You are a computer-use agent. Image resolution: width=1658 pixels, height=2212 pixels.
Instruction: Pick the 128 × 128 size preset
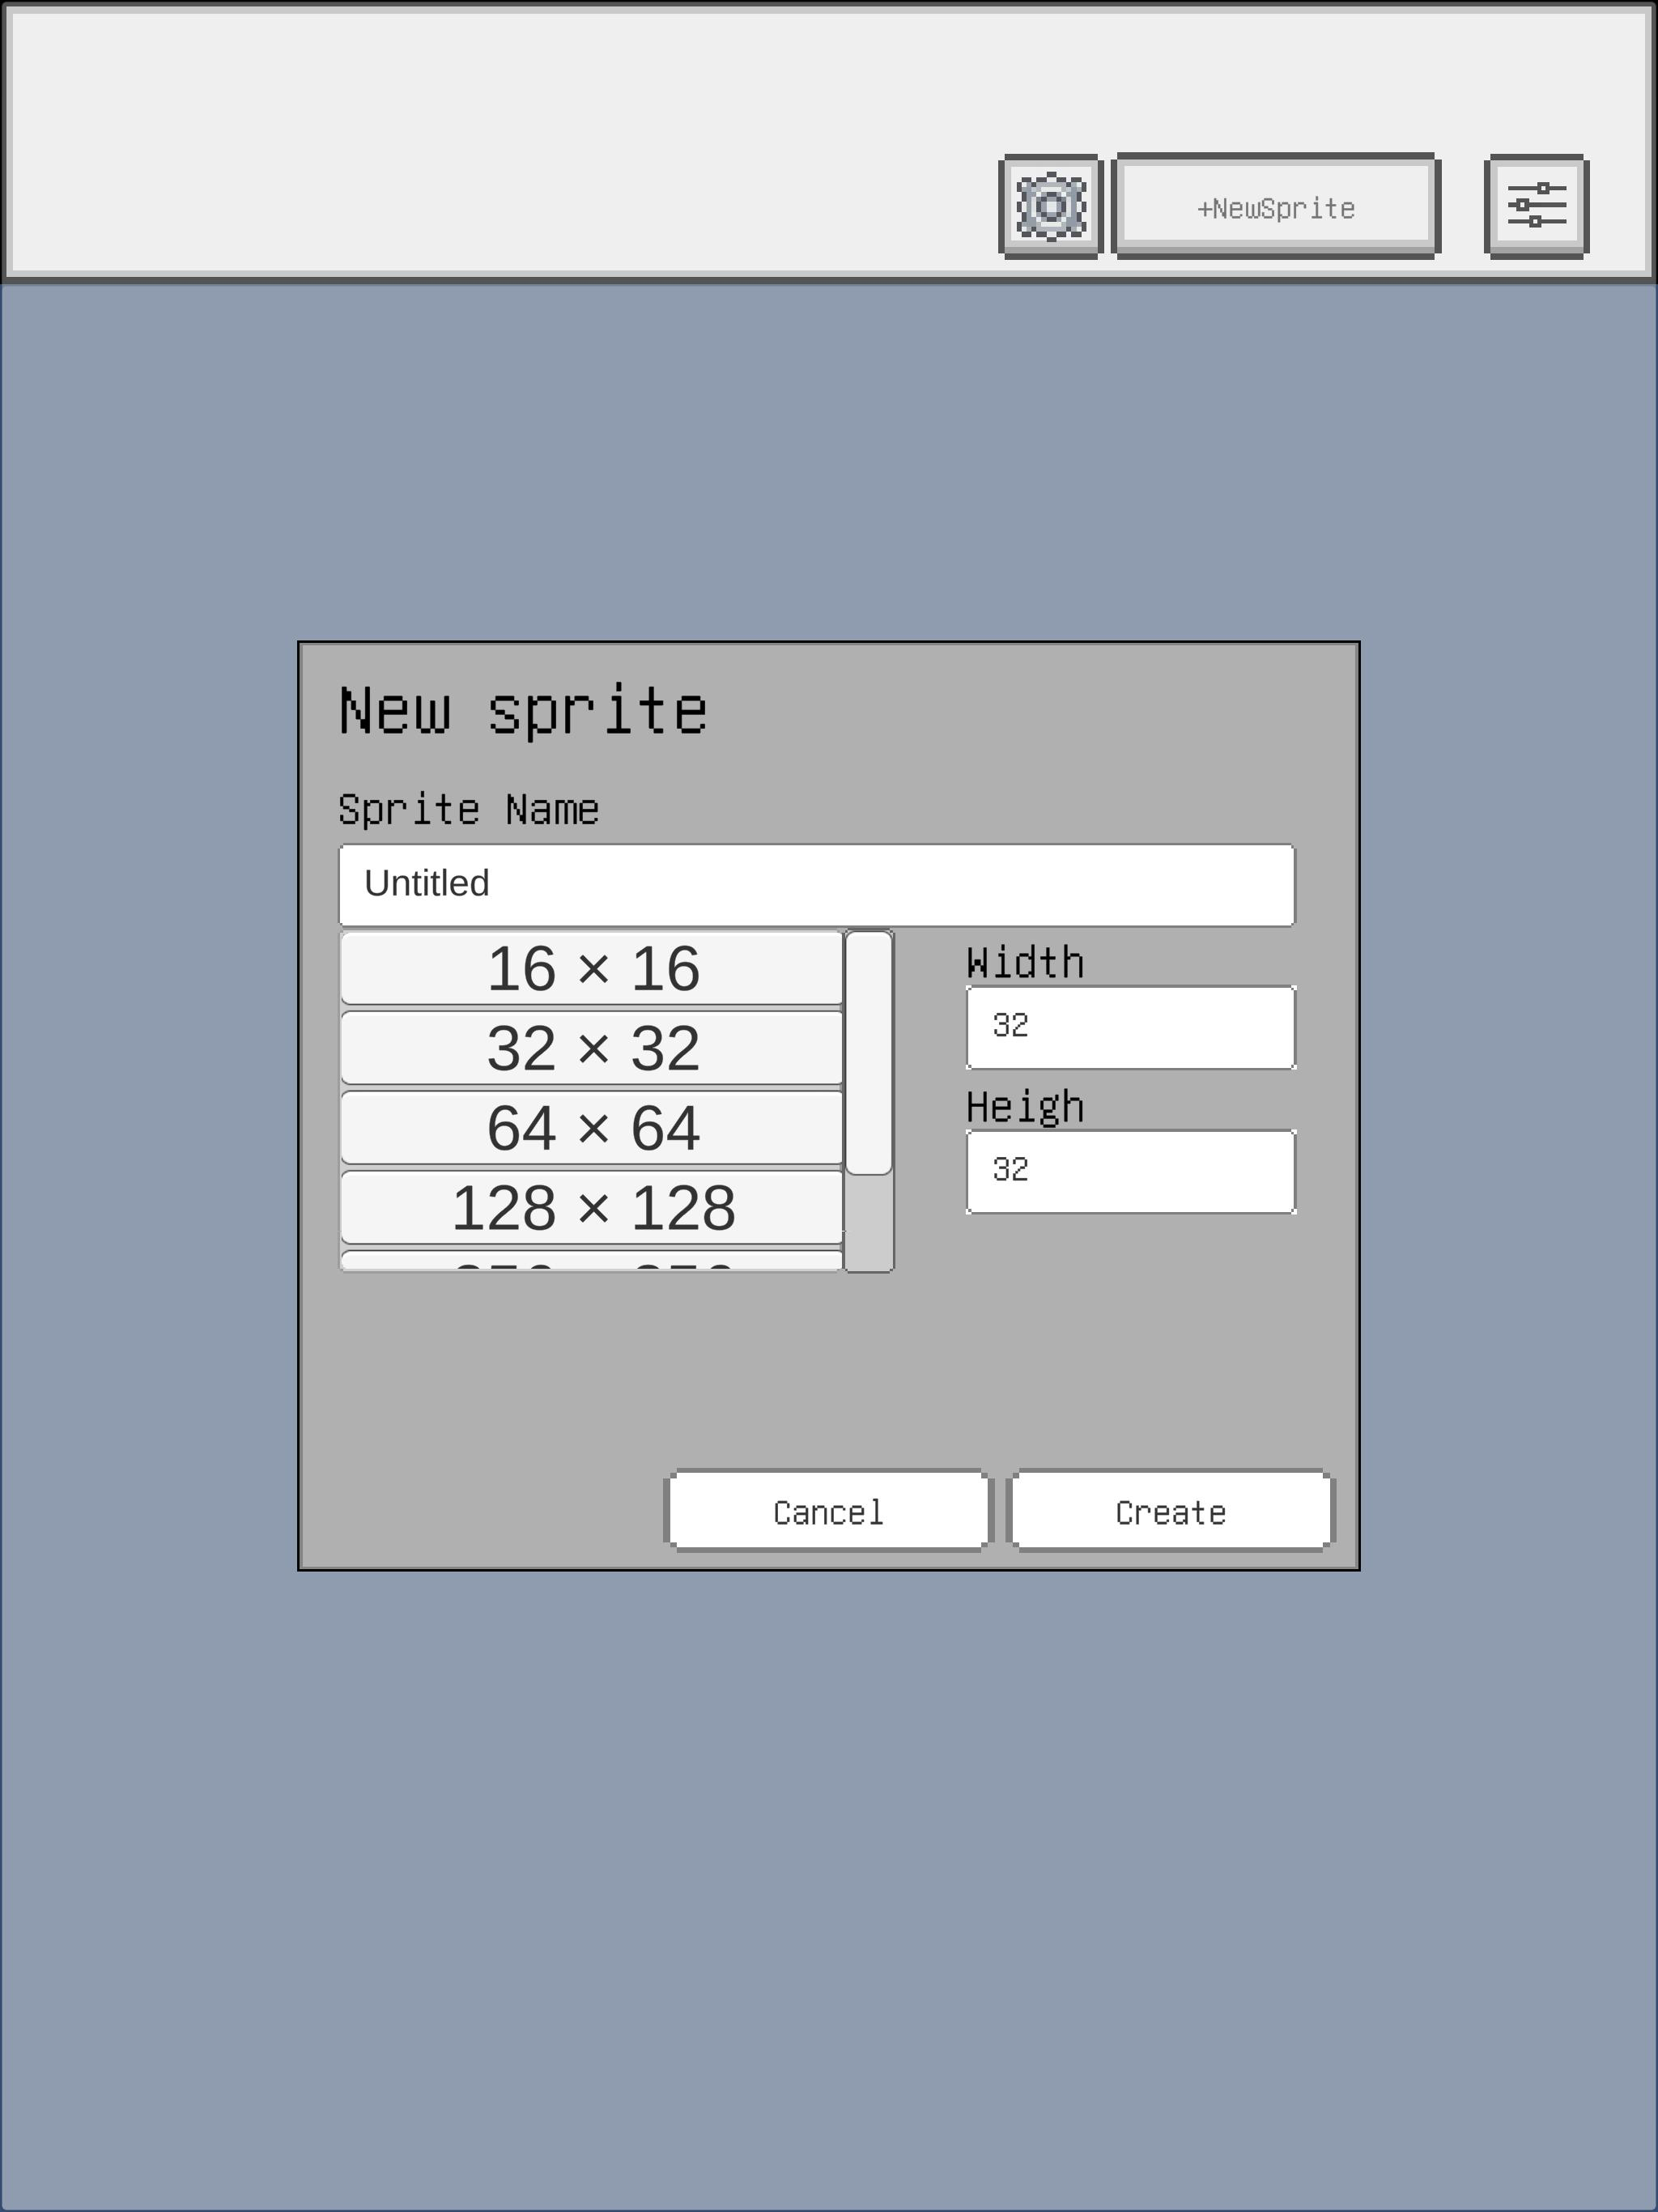pyautogui.click(x=592, y=1207)
